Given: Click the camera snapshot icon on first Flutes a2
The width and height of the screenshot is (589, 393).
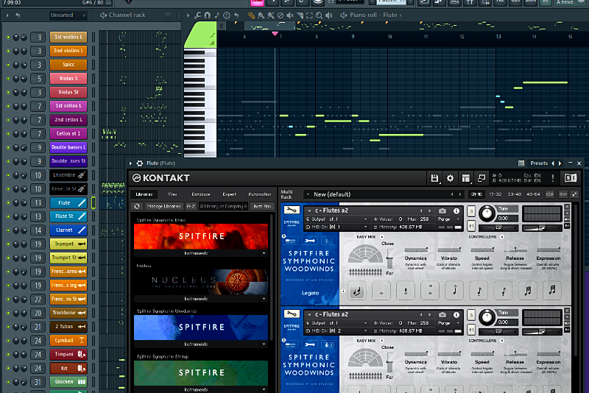Looking at the screenshot, I should [x=442, y=210].
